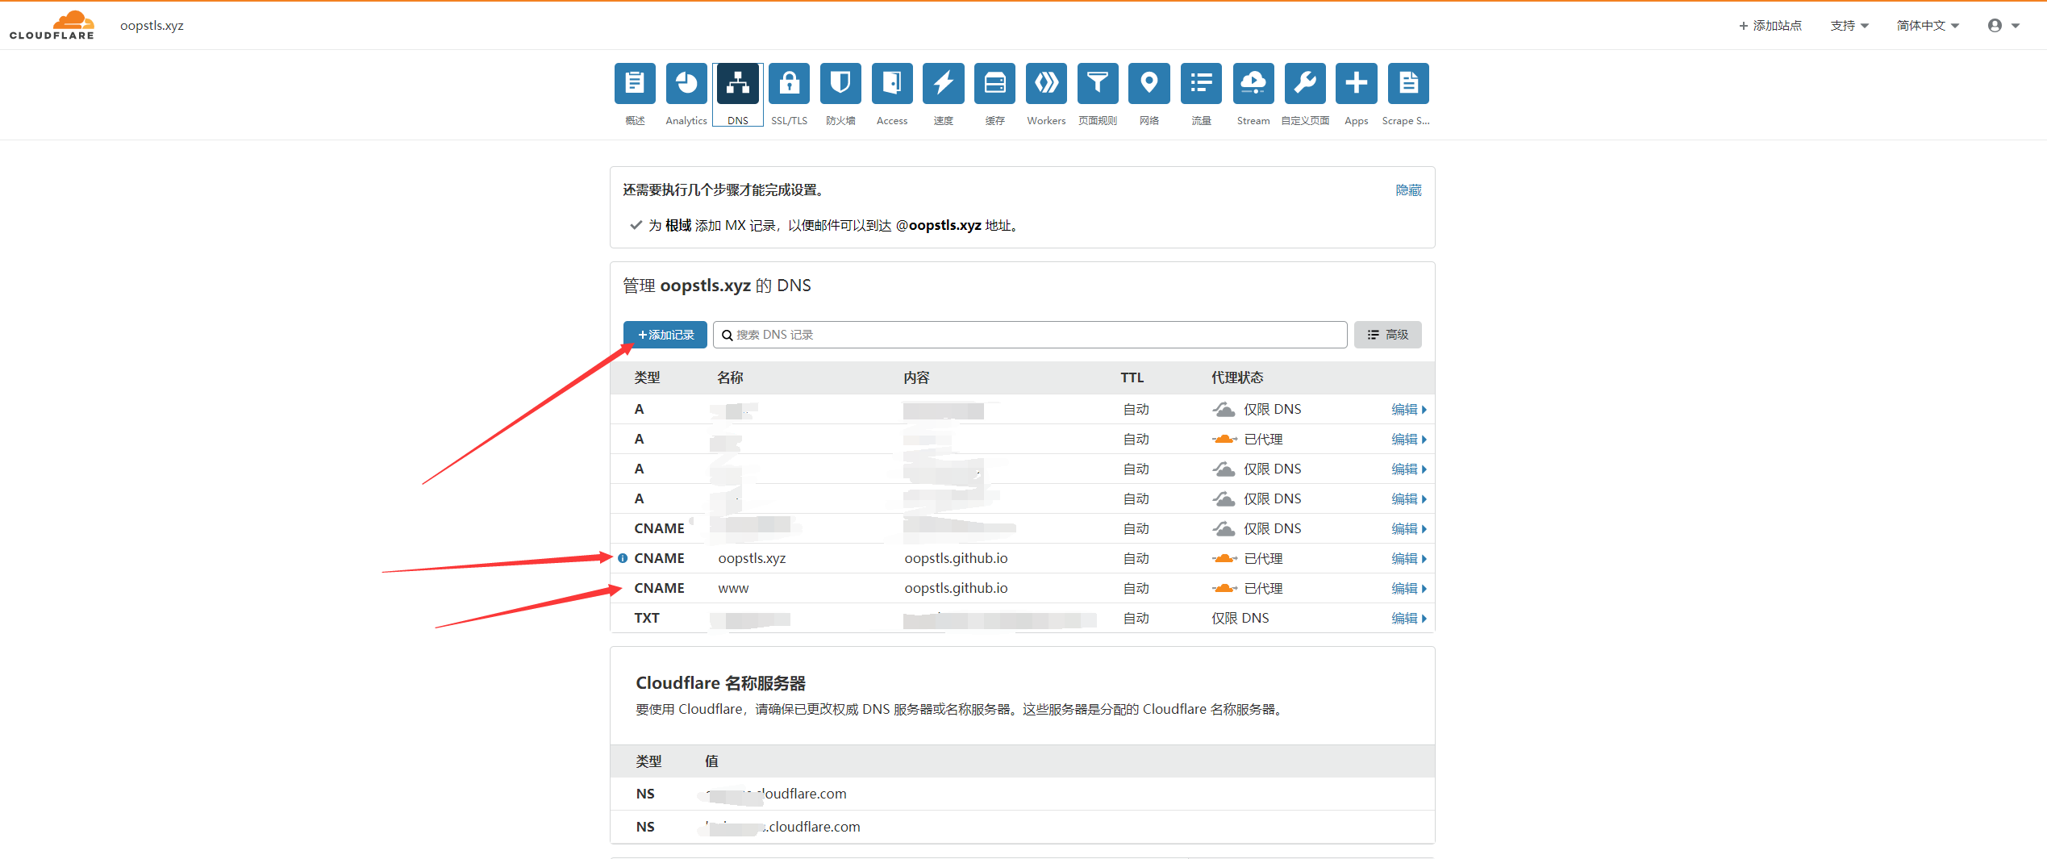Image resolution: width=2047 pixels, height=859 pixels.
Task: Click the TTL column header
Action: click(x=1132, y=377)
